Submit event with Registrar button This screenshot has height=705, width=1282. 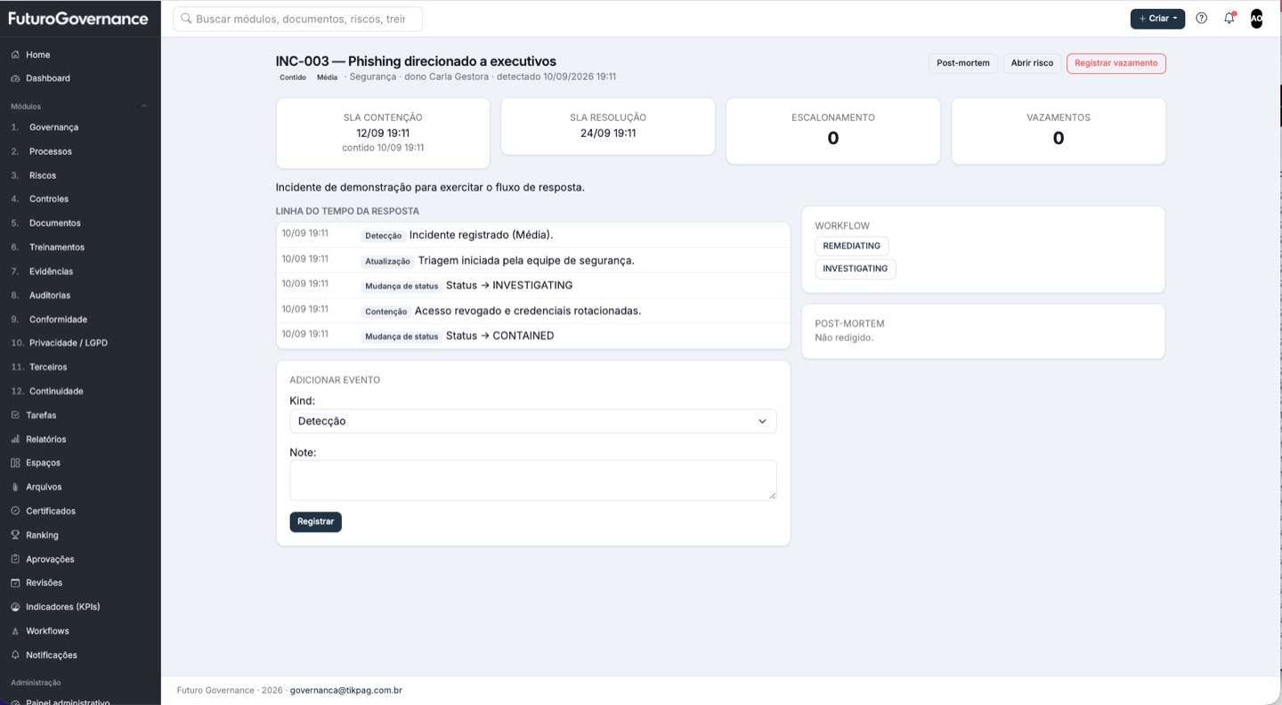[315, 522]
